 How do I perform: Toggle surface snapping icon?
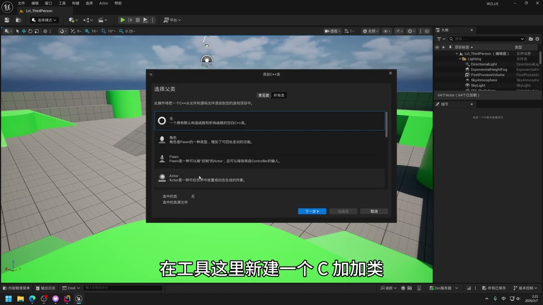[x=62, y=31]
